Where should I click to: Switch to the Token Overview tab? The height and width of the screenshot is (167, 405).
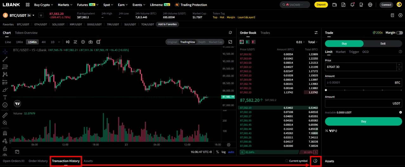coord(26,33)
